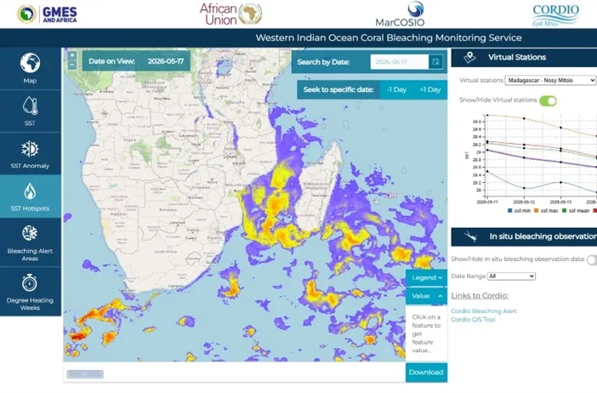Click the GMES and Africa logo
This screenshot has height=393, width=597.
(48, 14)
